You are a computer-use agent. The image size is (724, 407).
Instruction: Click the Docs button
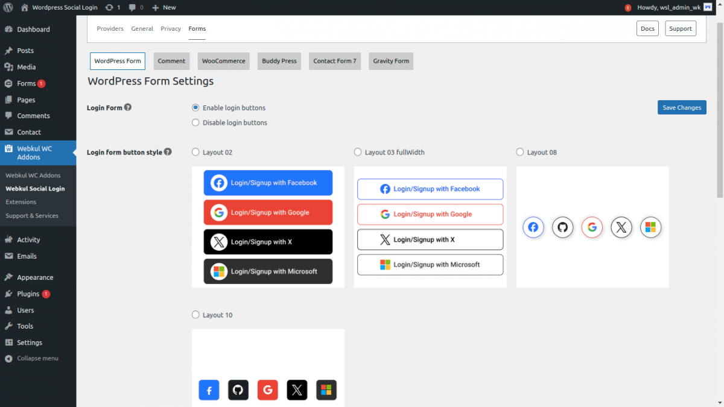[647, 28]
